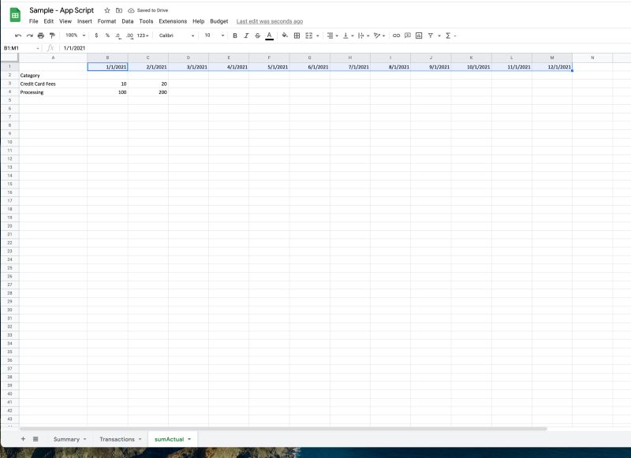This screenshot has width=631, height=458.
Task: Open the Extensions menu
Action: tap(172, 21)
